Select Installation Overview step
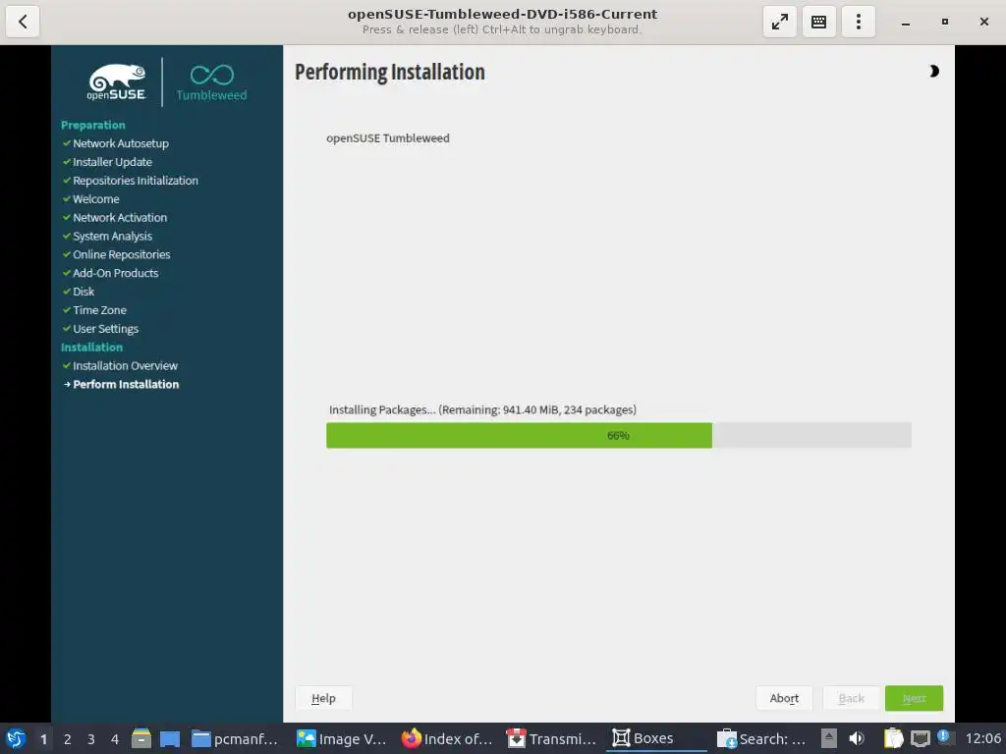Viewport: 1006px width, 754px height. tap(125, 366)
